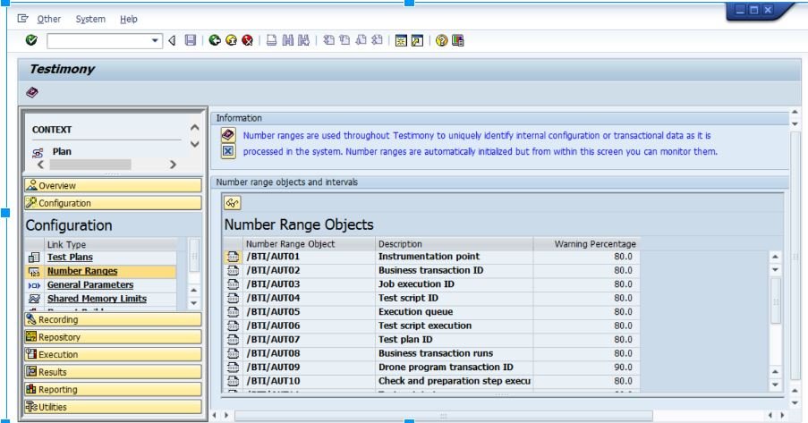Screen dimensions: 808x423
Task: Click the Generate Shortcut icon
Action: (x=417, y=40)
